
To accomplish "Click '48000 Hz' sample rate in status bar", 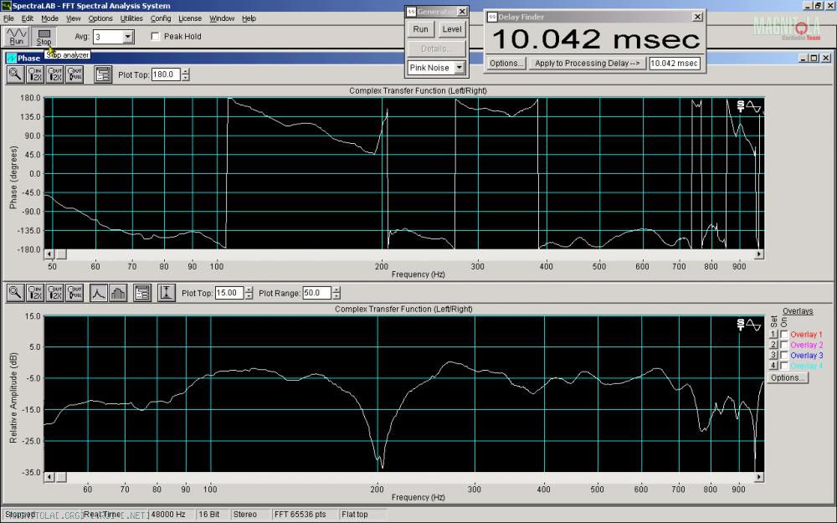I will pyautogui.click(x=168, y=515).
